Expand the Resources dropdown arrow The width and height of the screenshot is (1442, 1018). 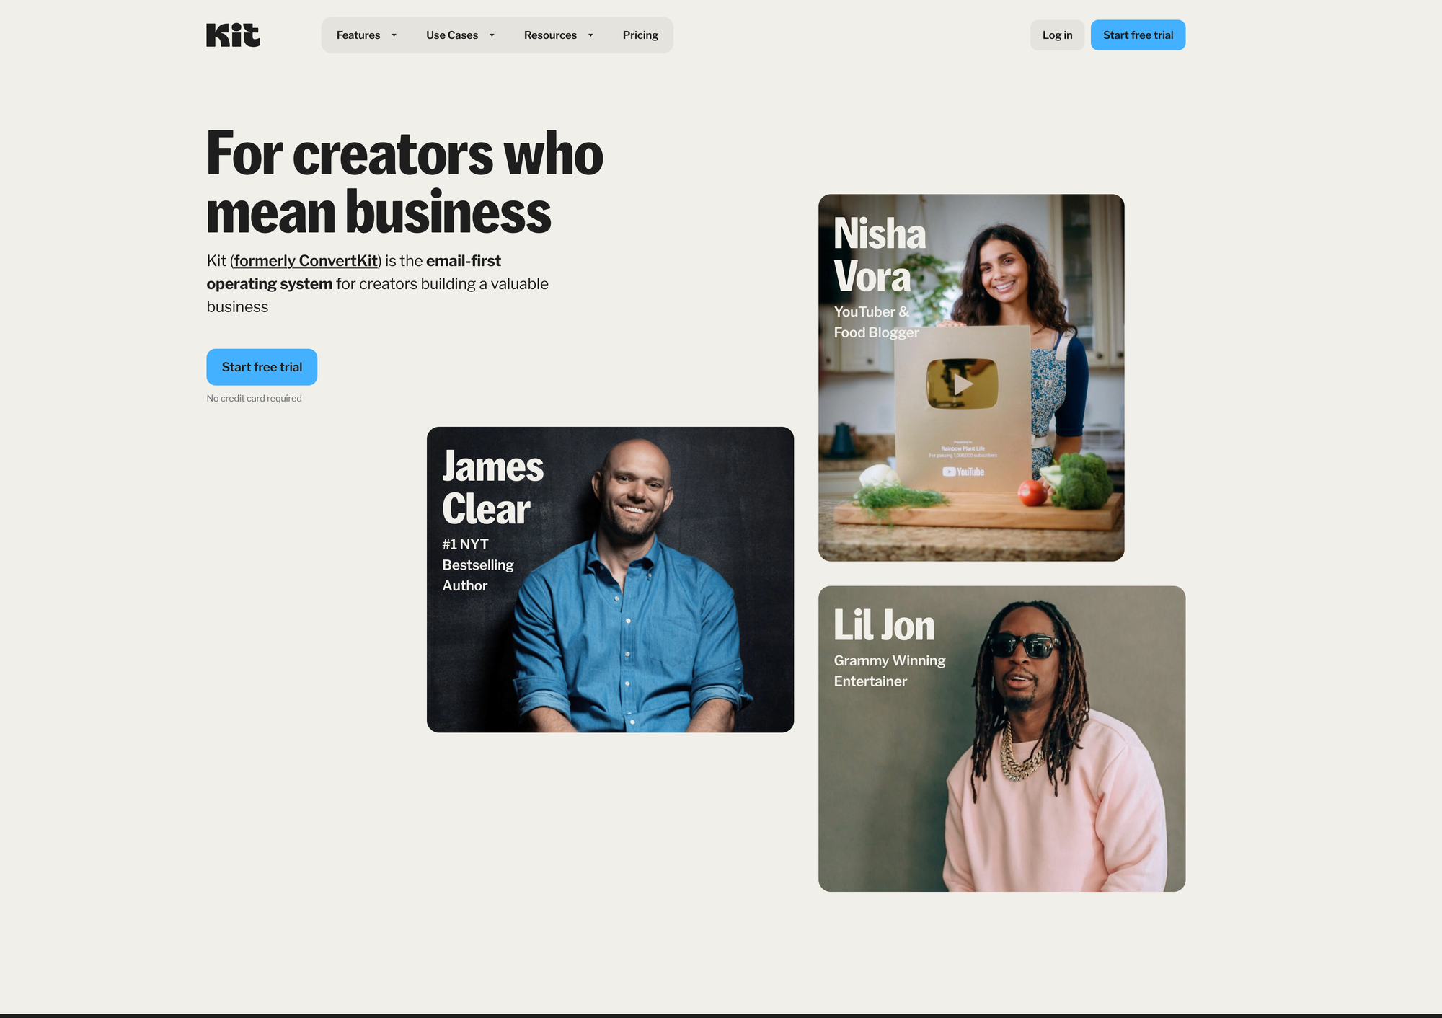(x=590, y=35)
